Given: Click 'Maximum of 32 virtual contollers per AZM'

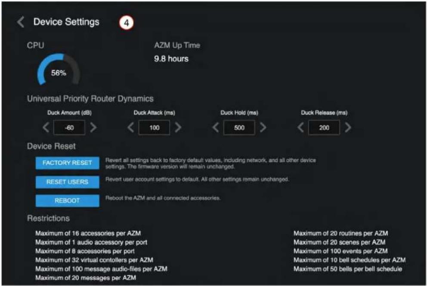Looking at the screenshot, I should tap(94, 260).
